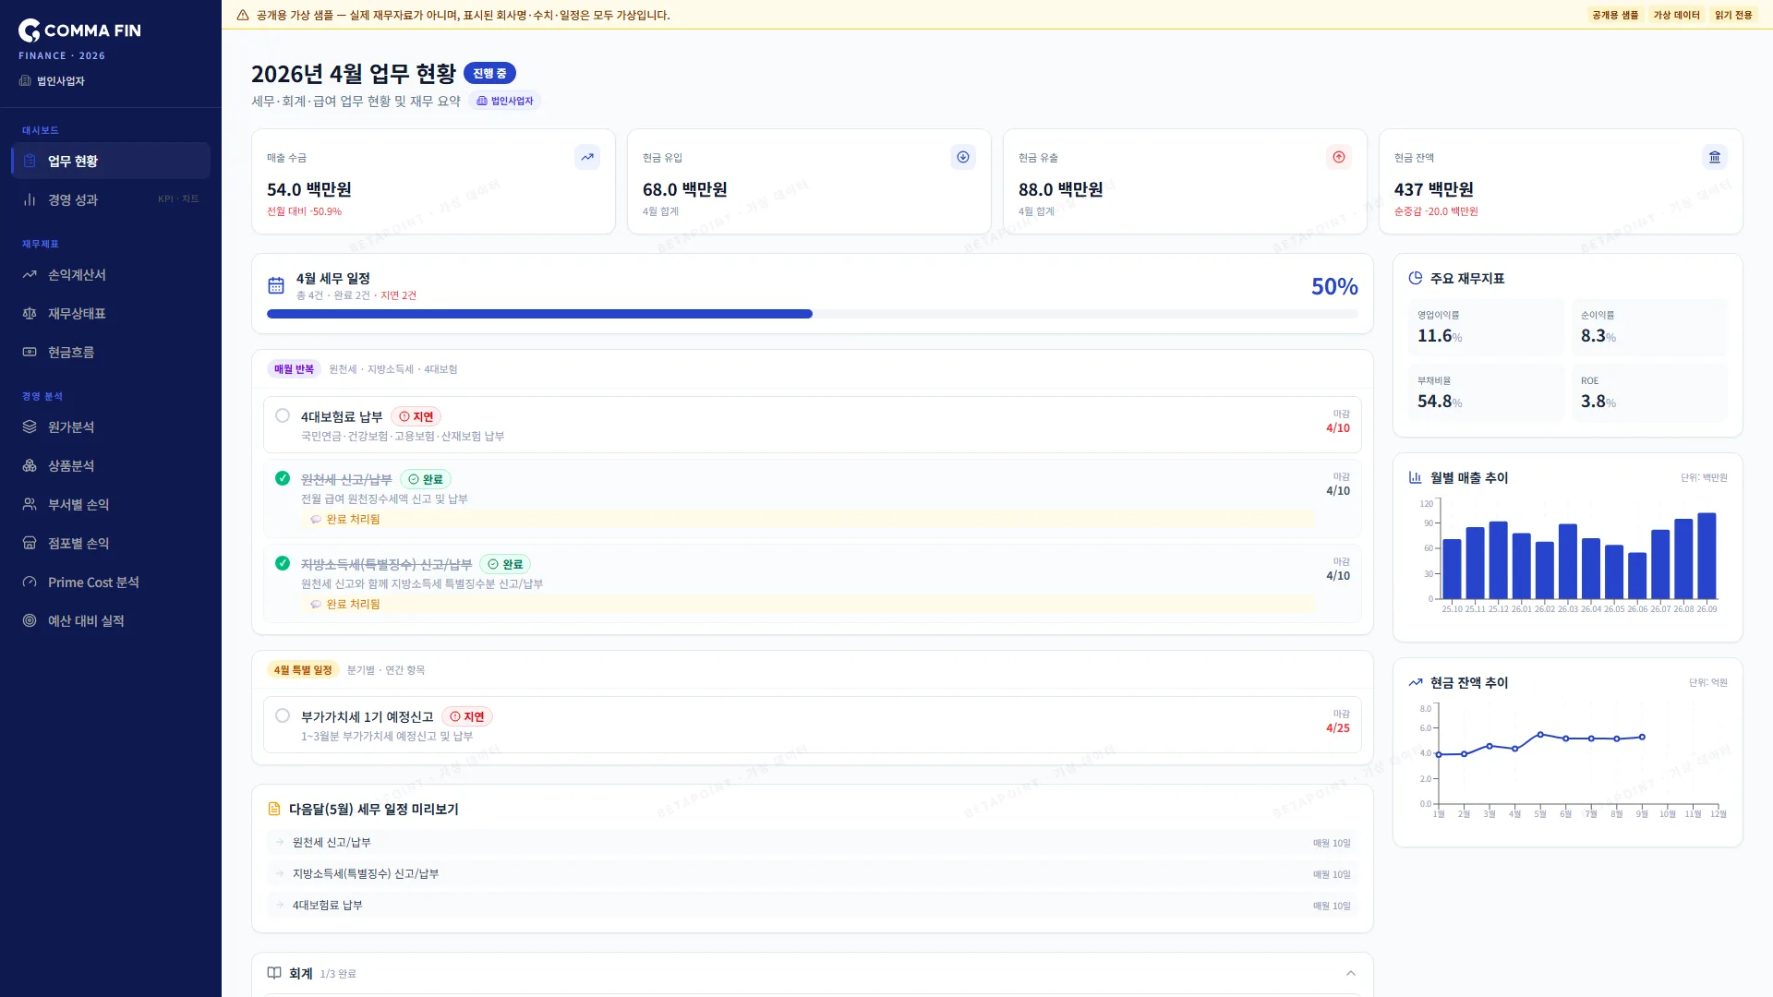Image resolution: width=1773 pixels, height=997 pixels.
Task: Click 4대보험료 납부 row in May preview
Action: pos(813,906)
